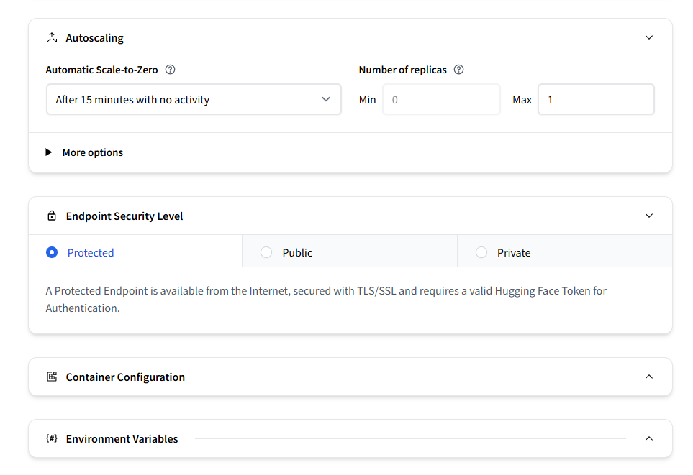Select the Private security radio button
This screenshot has width=693, height=475.
481,252
